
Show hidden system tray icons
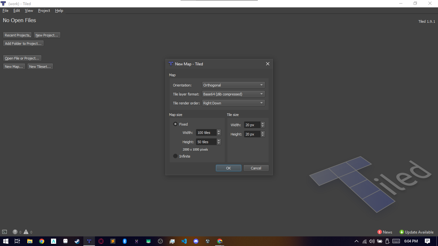click(x=357, y=241)
